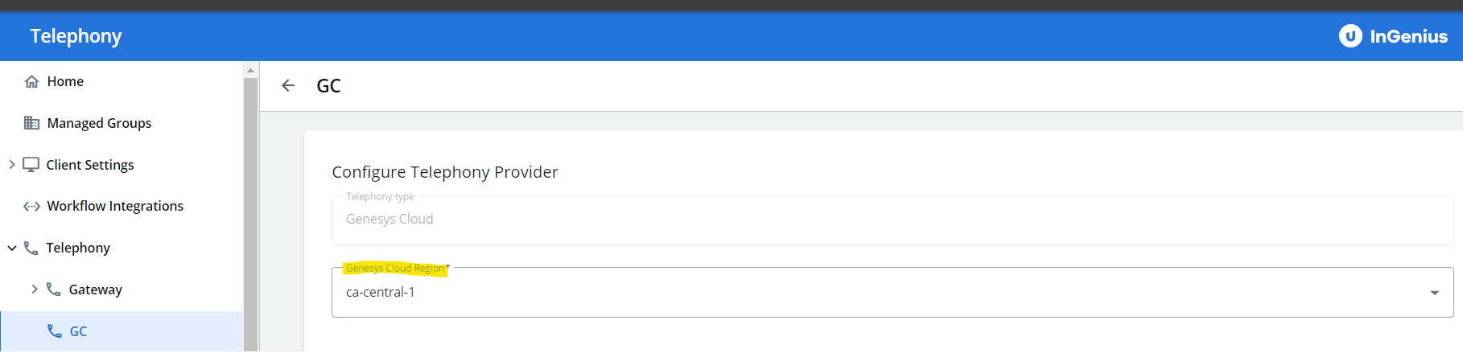The image size is (1463, 353).
Task: Click the Telephony phone icon in sidebar
Action: tap(31, 248)
